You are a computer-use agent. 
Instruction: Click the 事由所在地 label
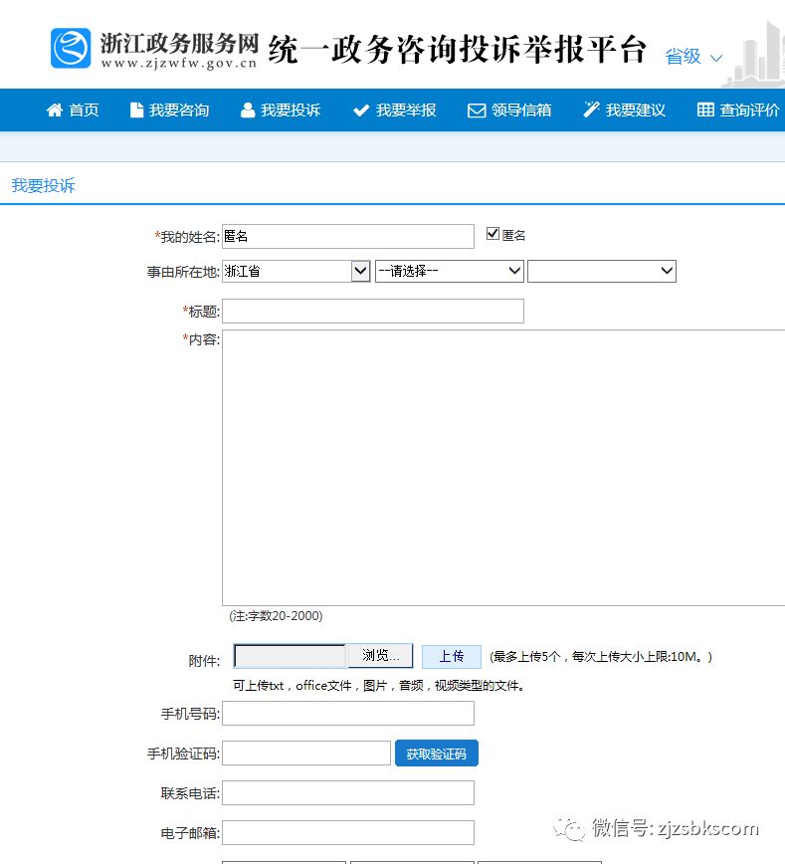click(183, 272)
